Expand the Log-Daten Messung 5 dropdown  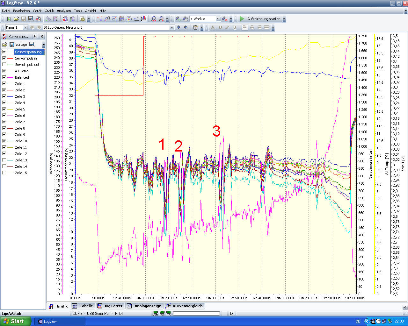[172, 27]
